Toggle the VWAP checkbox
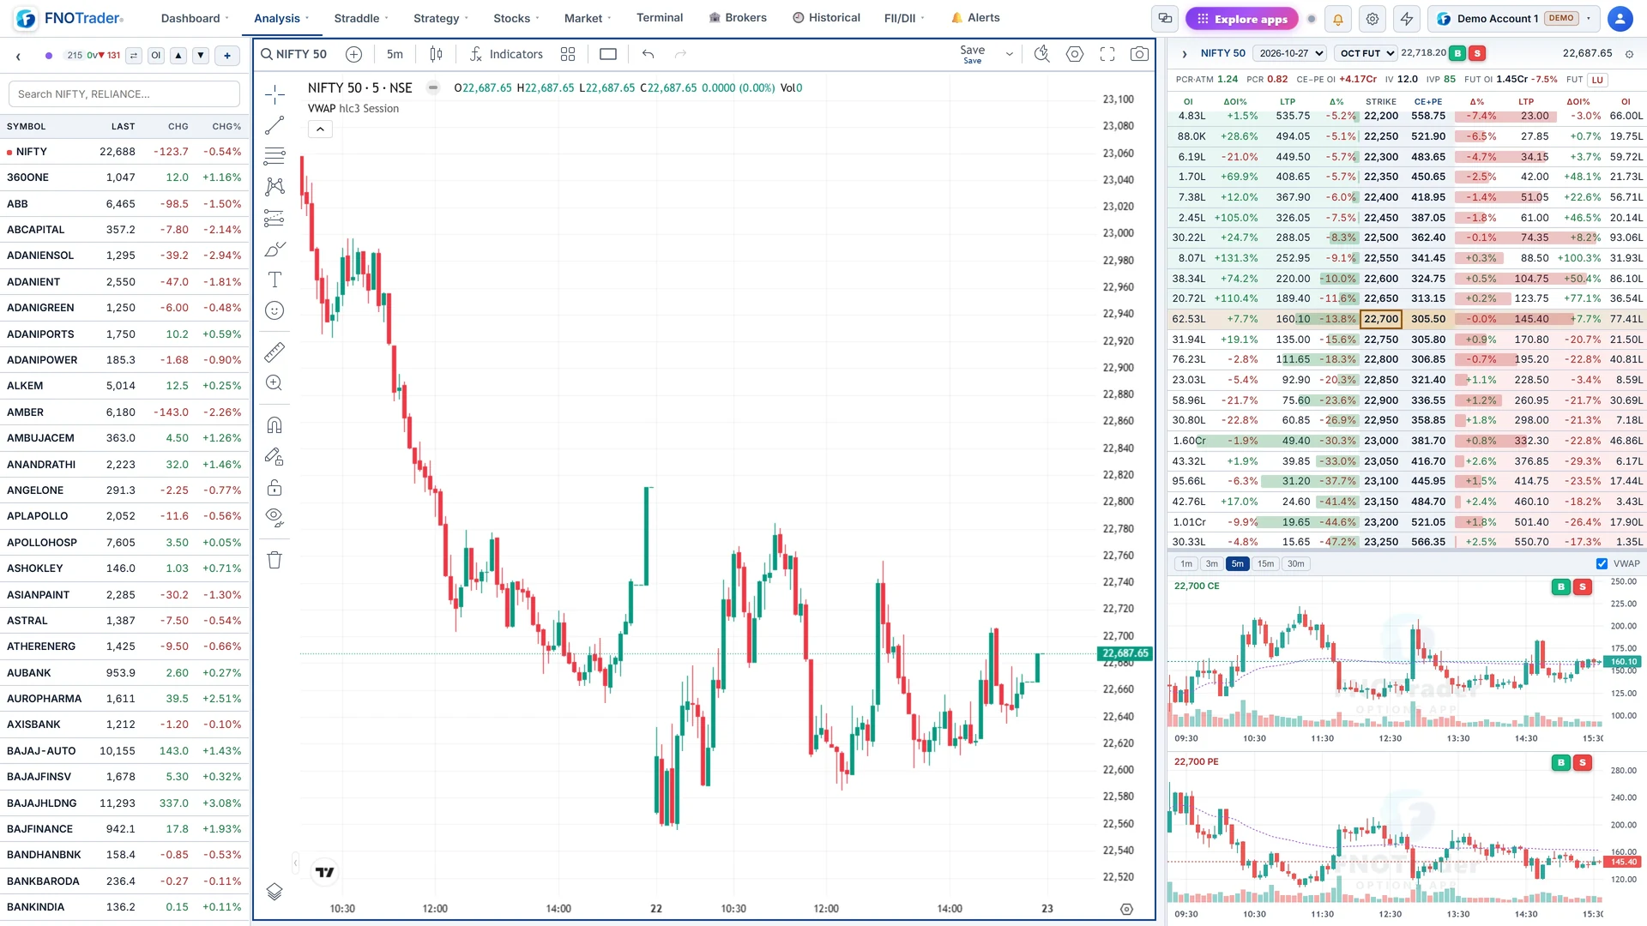Screen dimensions: 1647x926 point(1602,564)
